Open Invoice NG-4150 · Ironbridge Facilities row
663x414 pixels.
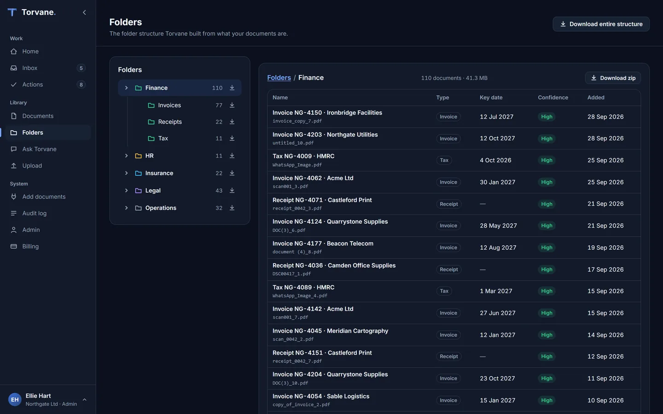click(454, 117)
